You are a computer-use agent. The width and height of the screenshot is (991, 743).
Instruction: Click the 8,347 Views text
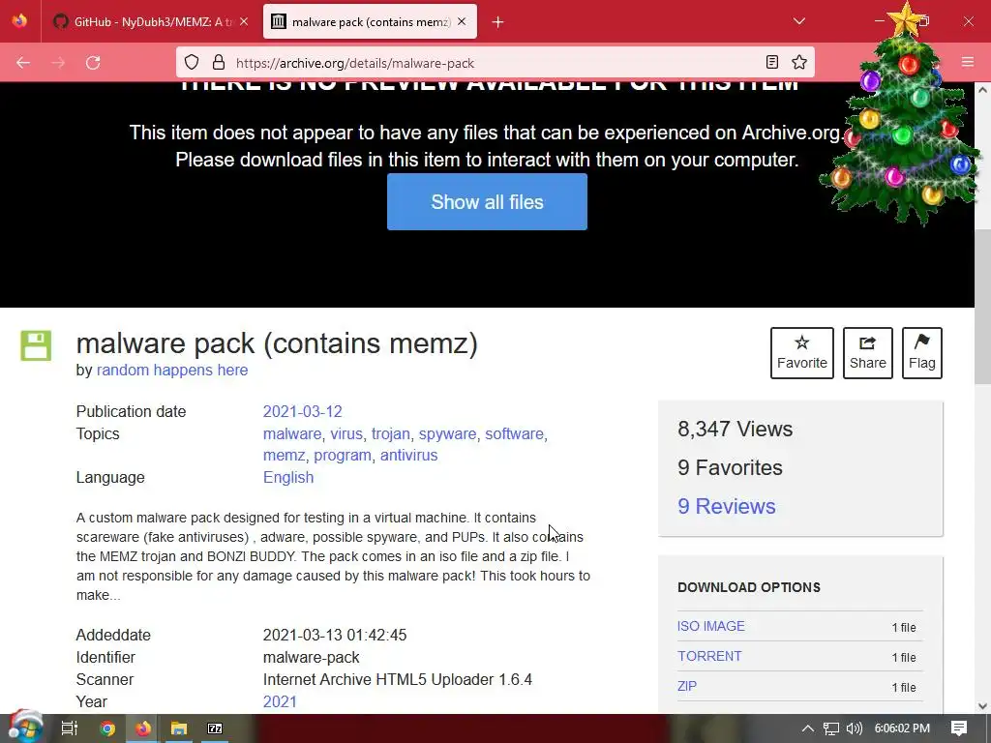(736, 429)
